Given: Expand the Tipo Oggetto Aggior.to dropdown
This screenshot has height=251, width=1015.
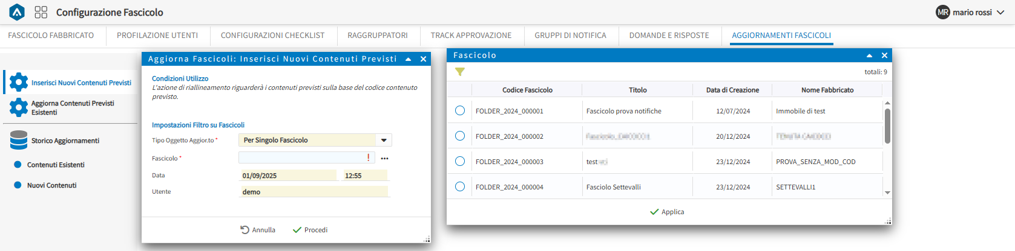Looking at the screenshot, I should tap(384, 140).
